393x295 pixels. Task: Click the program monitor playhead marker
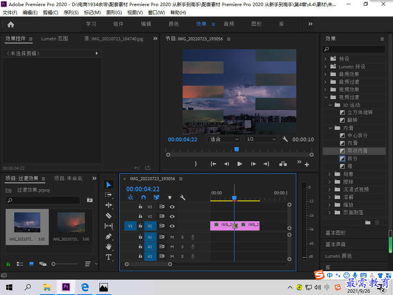click(x=236, y=149)
